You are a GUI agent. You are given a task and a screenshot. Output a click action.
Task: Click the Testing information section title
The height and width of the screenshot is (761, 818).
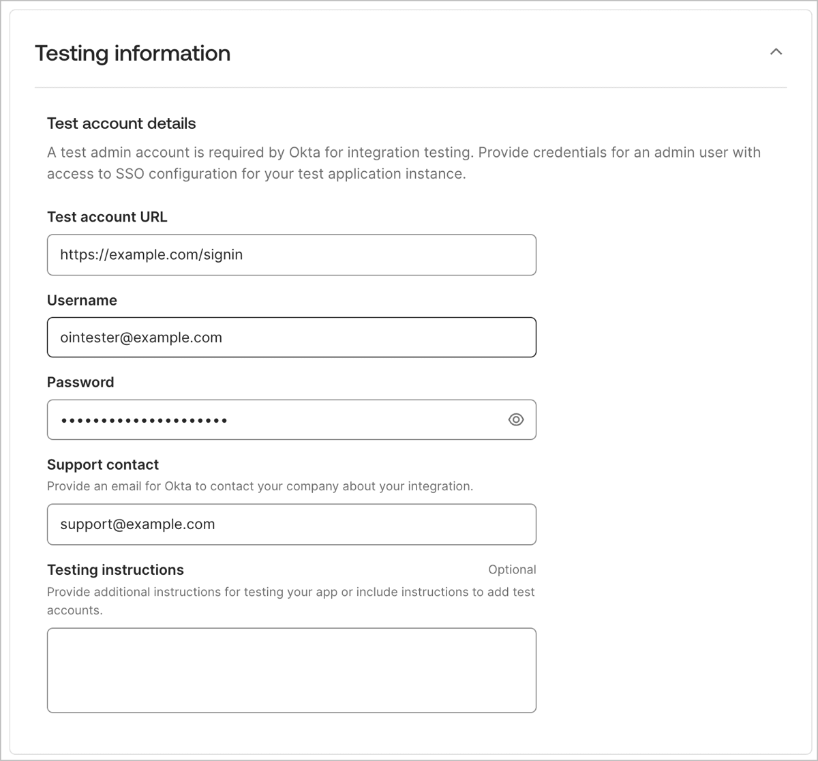pos(133,53)
